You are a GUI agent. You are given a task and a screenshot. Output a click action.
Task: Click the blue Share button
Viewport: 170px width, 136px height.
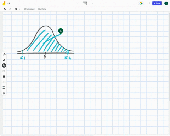click(157, 4)
